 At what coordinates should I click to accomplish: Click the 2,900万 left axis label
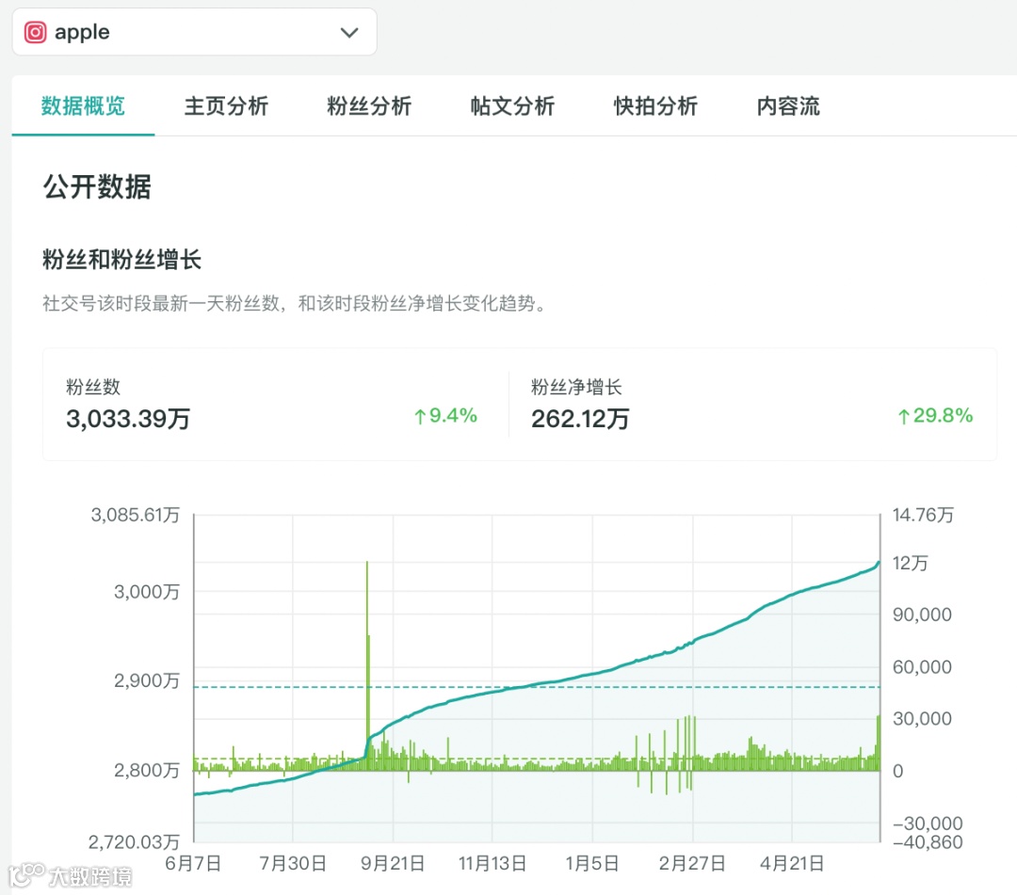[x=147, y=680]
